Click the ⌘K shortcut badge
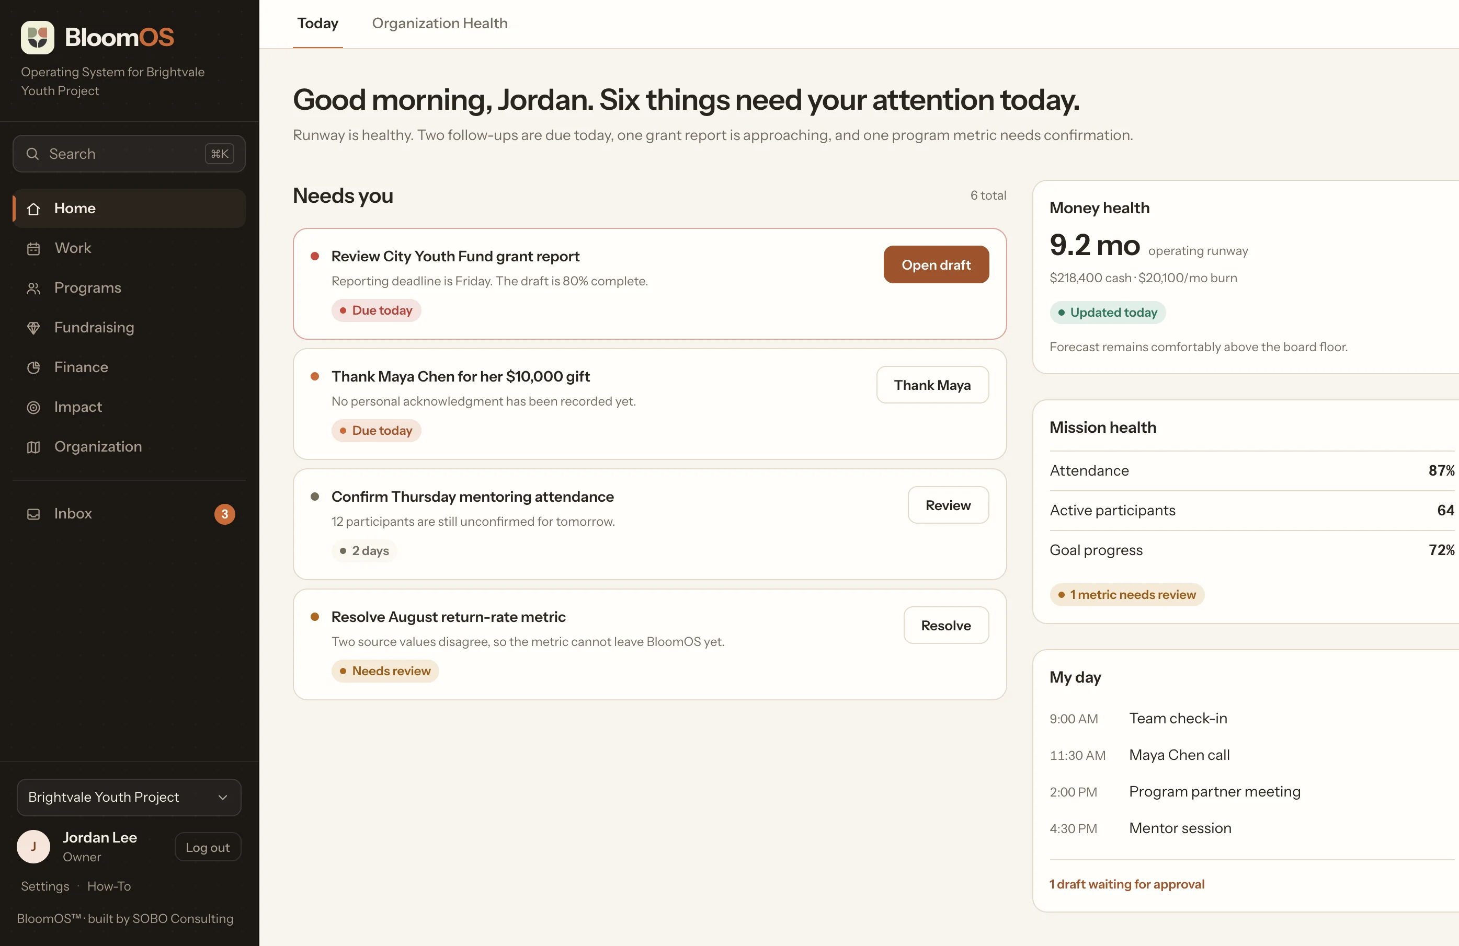 pos(220,154)
